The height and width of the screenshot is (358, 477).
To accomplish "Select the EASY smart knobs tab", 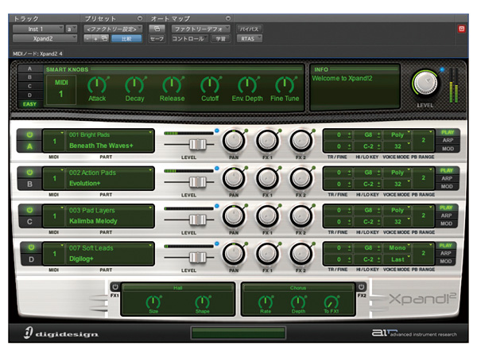I will point(30,104).
